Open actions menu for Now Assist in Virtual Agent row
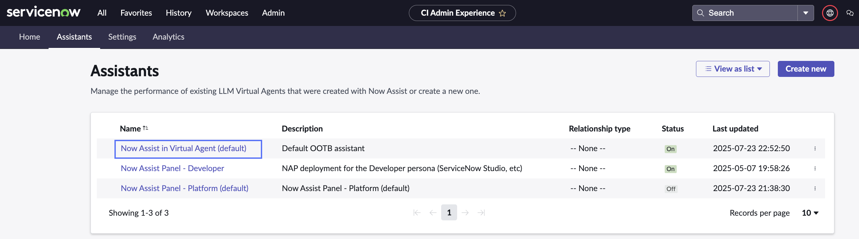 (x=815, y=148)
